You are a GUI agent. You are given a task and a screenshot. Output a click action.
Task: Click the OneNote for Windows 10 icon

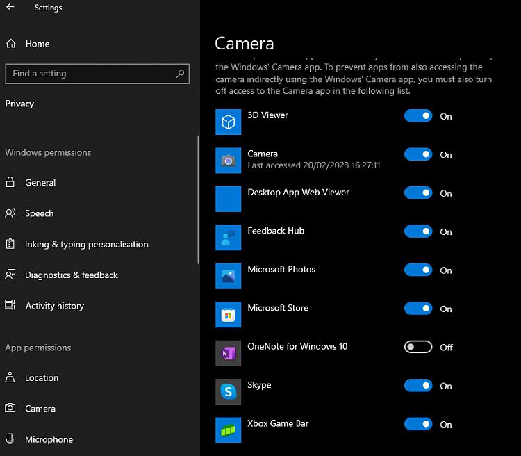click(x=229, y=353)
